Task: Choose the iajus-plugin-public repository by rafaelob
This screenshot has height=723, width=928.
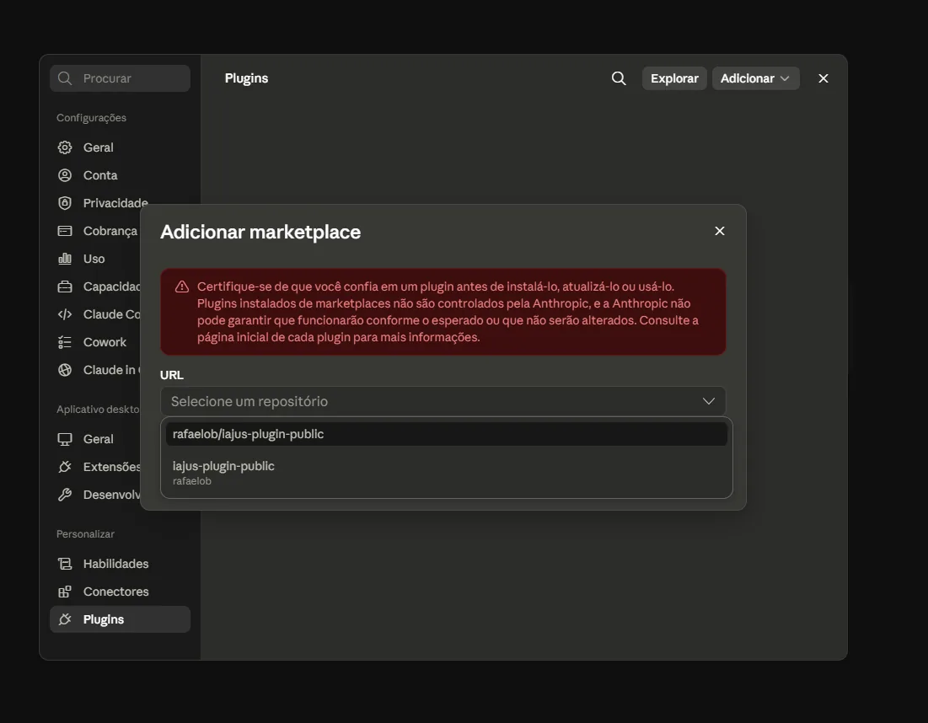Action: [446, 473]
